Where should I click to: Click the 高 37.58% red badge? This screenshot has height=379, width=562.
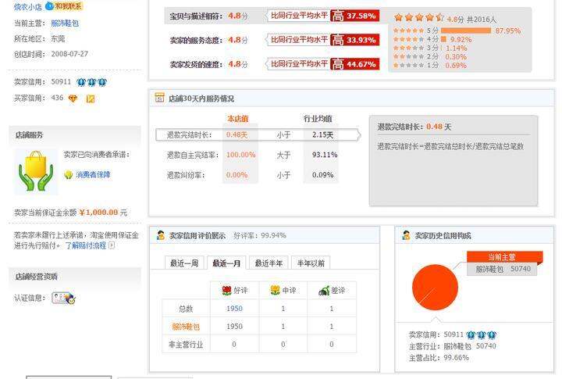[354, 16]
